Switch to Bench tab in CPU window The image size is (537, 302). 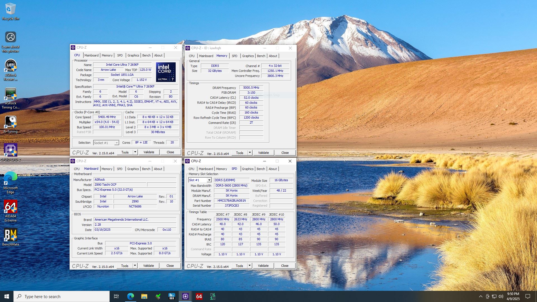pyautogui.click(x=146, y=55)
